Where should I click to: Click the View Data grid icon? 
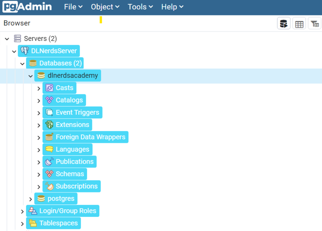coord(299,23)
